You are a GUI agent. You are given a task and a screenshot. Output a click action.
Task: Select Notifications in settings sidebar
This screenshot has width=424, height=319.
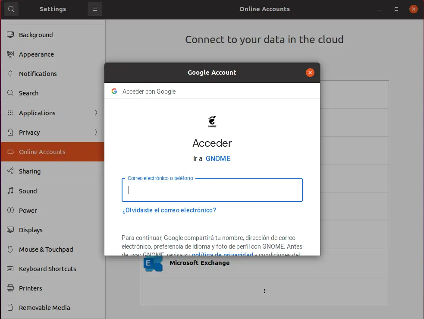click(x=53, y=73)
